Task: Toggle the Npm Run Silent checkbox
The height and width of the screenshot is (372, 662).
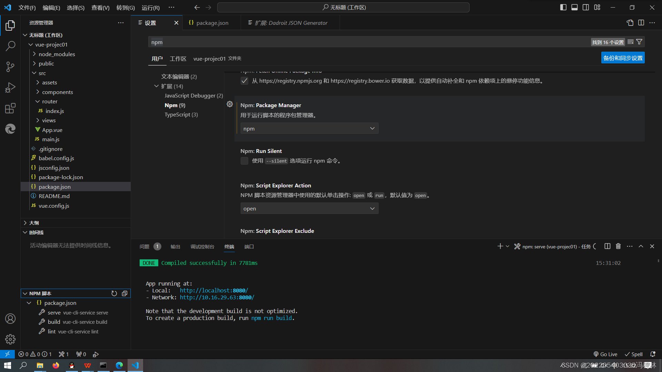Action: (x=244, y=161)
